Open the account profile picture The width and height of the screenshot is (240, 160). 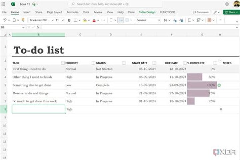pos(236,4)
